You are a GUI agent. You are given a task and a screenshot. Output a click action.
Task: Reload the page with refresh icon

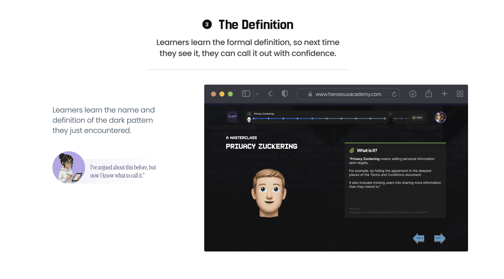(x=394, y=94)
